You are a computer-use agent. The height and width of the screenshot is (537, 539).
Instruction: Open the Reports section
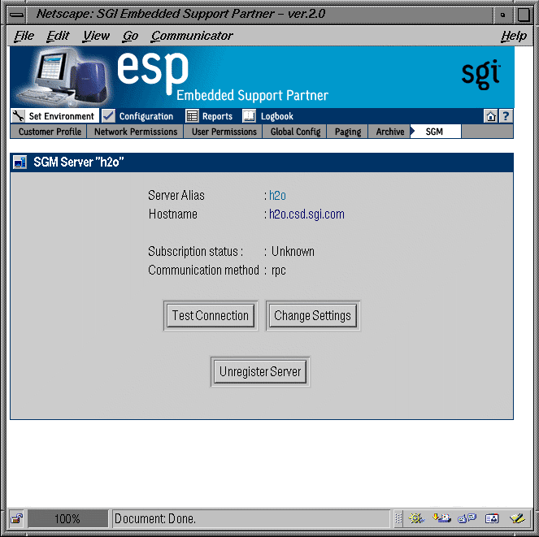(217, 116)
